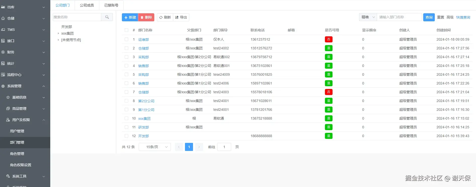Check the row 5 checkbox
This screenshot has width=476, height=187.
tap(126, 74)
